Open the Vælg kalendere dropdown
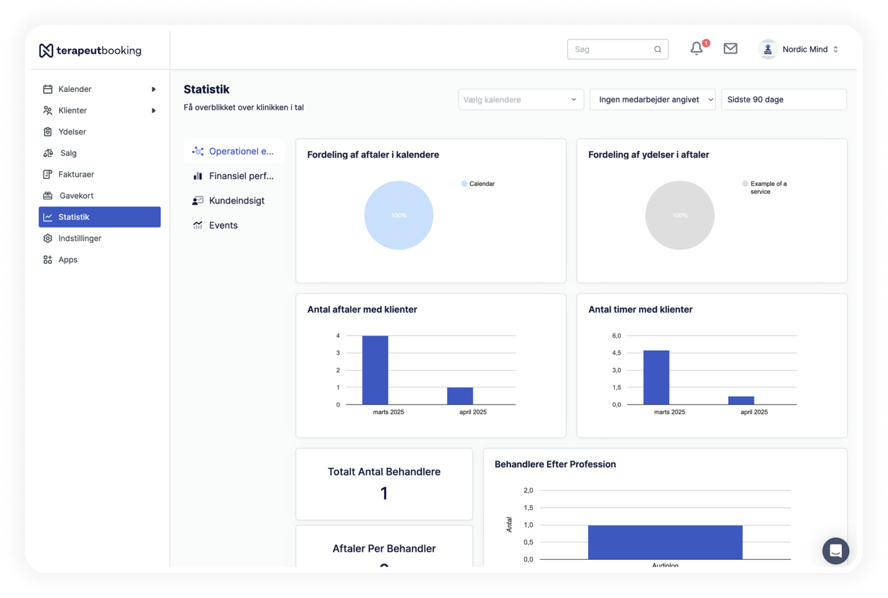888x598 pixels. 520,100
